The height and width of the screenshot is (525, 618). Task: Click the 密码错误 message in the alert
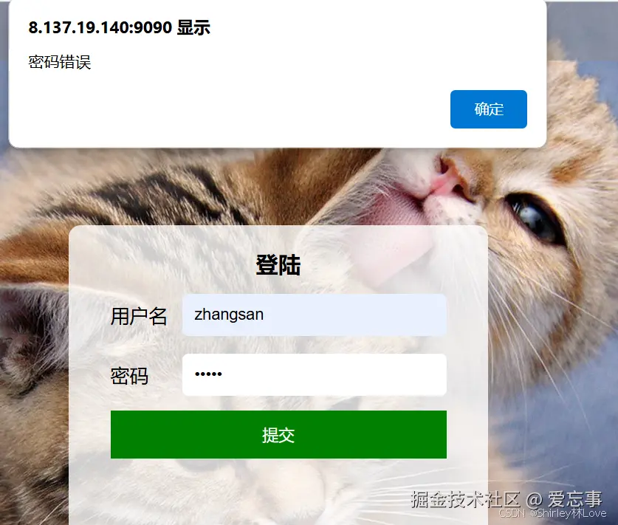[x=60, y=62]
